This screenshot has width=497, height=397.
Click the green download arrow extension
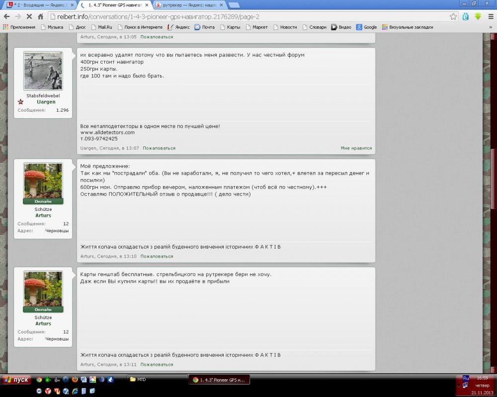pyautogui.click(x=478, y=16)
